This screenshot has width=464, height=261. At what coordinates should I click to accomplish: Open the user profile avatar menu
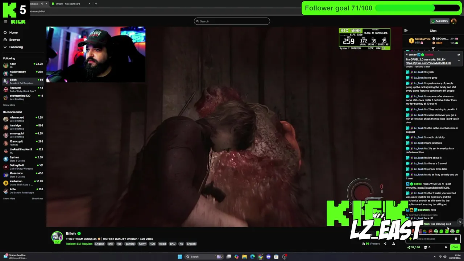click(454, 21)
